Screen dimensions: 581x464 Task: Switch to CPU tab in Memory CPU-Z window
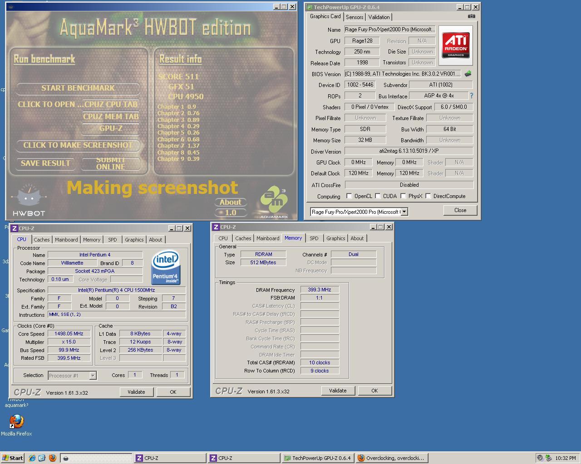point(223,238)
